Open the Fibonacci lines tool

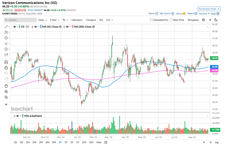pyautogui.click(x=6, y=32)
